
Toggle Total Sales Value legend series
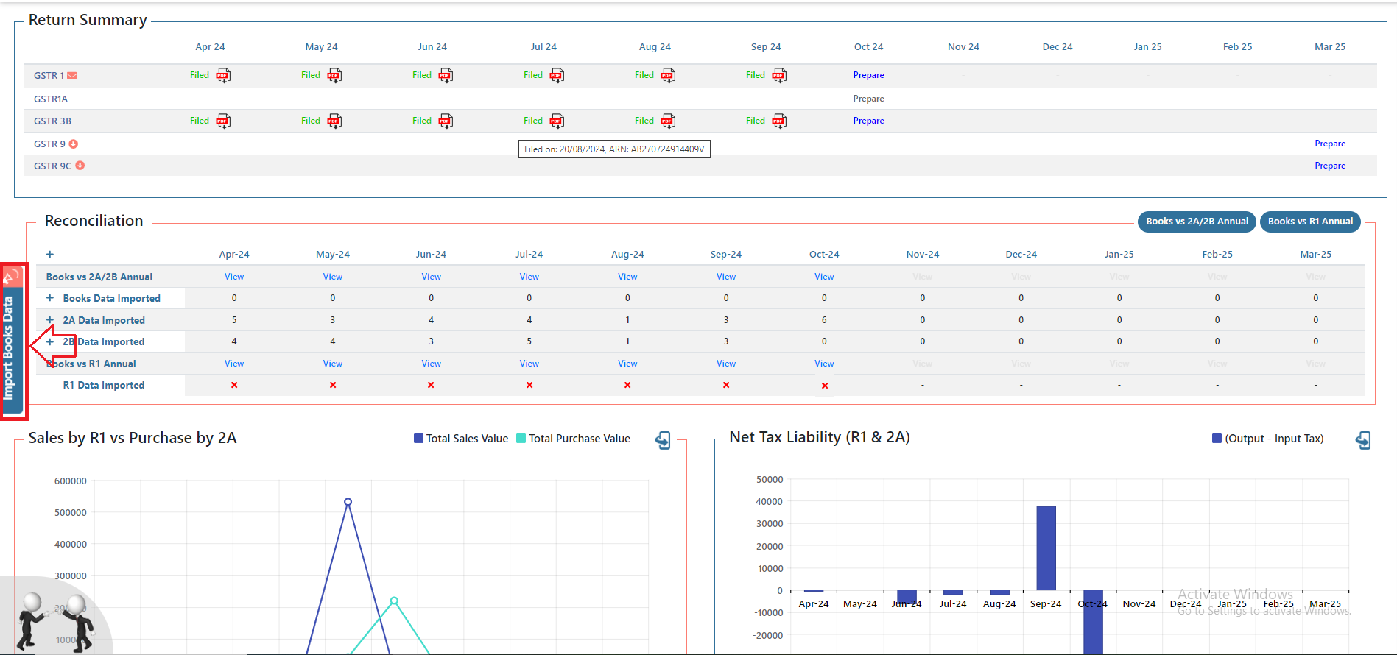coord(461,439)
